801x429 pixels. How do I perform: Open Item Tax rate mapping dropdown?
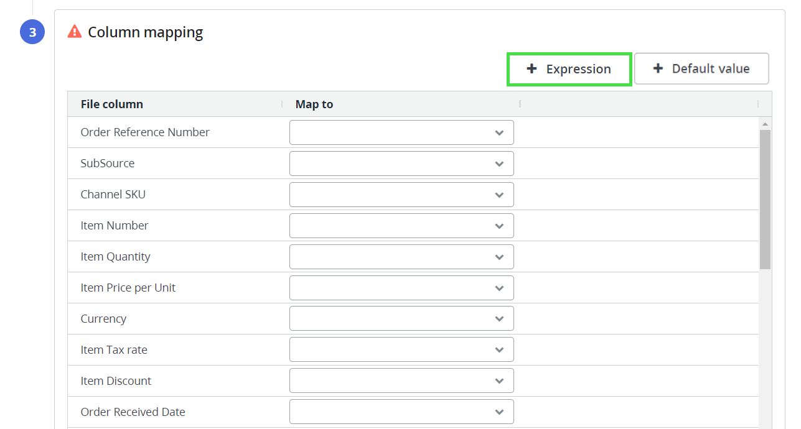point(401,350)
